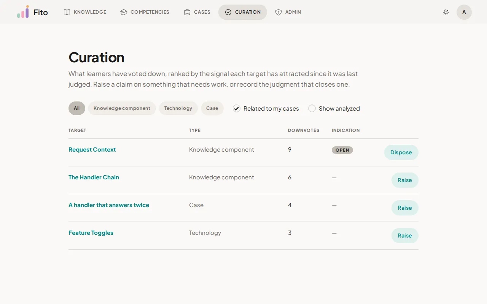Filter by Technology chip
The height and width of the screenshot is (304, 487).
(178, 108)
